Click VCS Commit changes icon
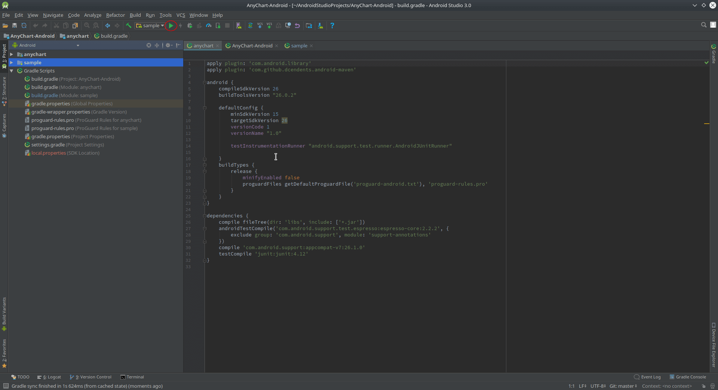The image size is (718, 390). pos(269,25)
